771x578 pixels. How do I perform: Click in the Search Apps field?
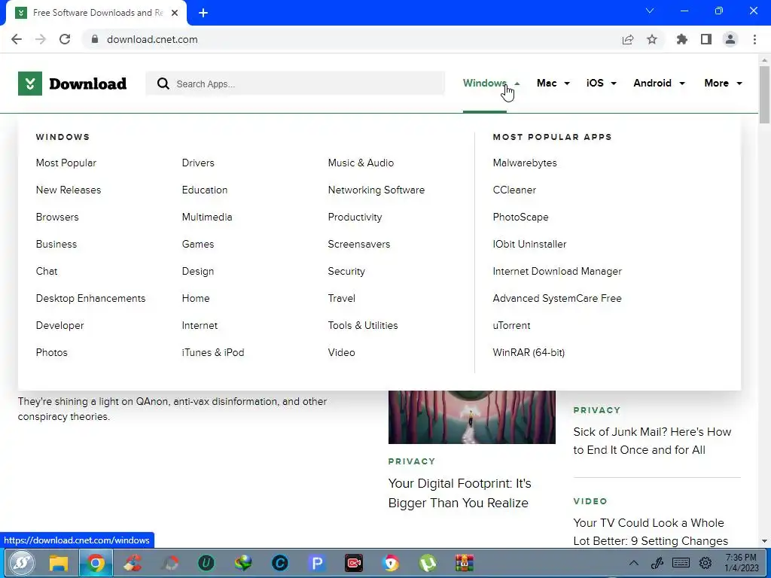pyautogui.click(x=295, y=84)
